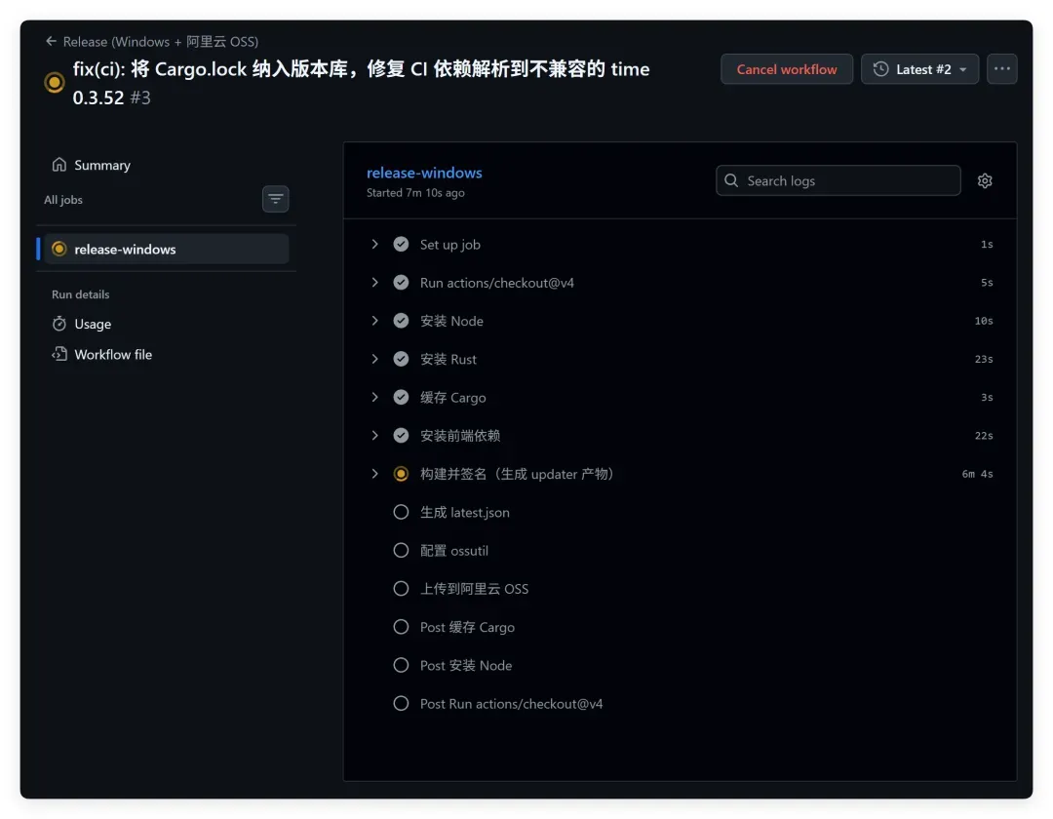
Task: Click the Cancel workflow button
Action: point(786,69)
